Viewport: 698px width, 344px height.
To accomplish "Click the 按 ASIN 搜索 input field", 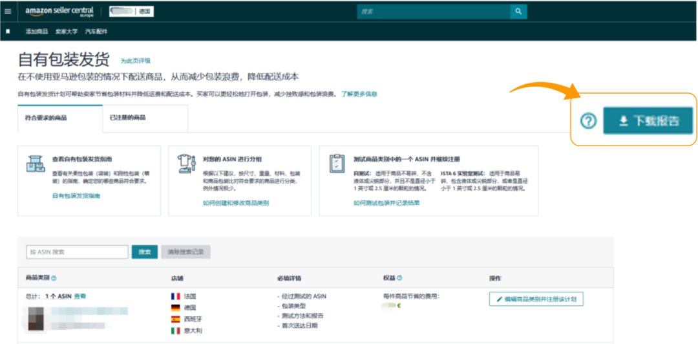I will pos(77,252).
